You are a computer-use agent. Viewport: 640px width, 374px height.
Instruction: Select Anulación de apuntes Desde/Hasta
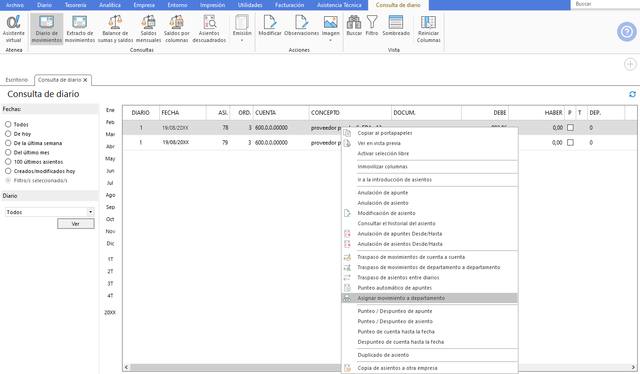(x=429, y=234)
